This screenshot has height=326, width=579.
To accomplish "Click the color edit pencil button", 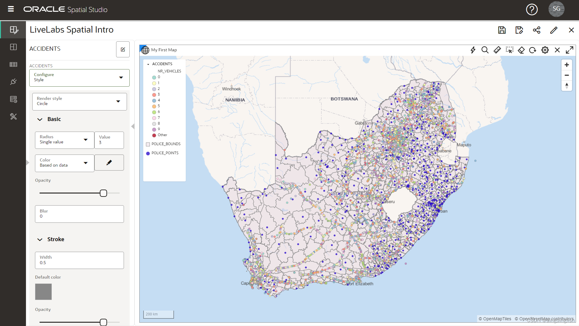I will [109, 163].
